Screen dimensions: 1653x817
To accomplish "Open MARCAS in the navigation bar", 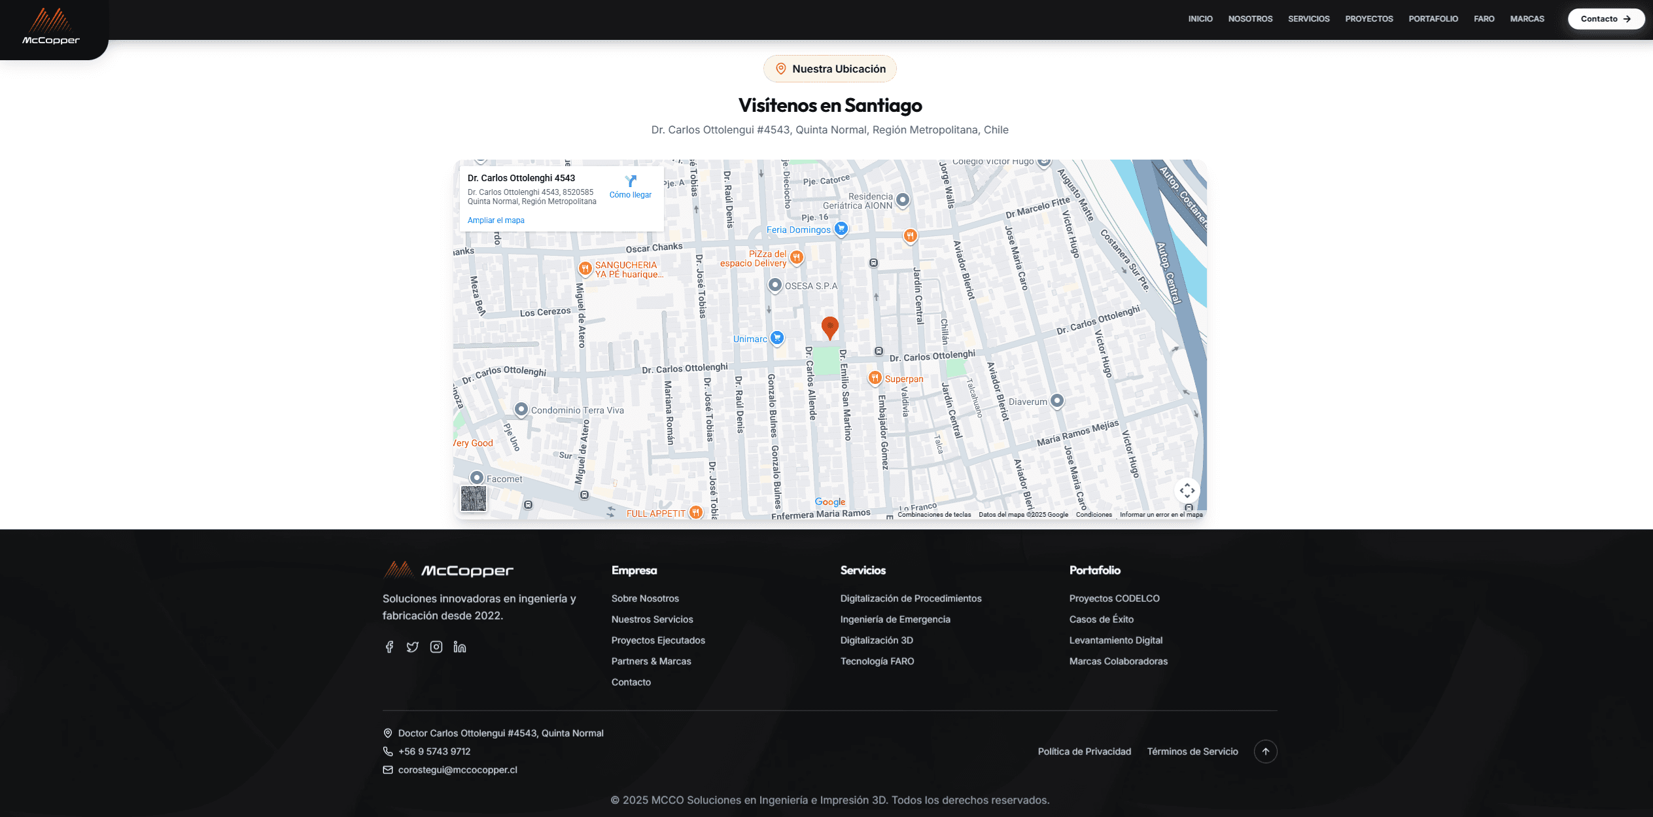I will tap(1527, 19).
